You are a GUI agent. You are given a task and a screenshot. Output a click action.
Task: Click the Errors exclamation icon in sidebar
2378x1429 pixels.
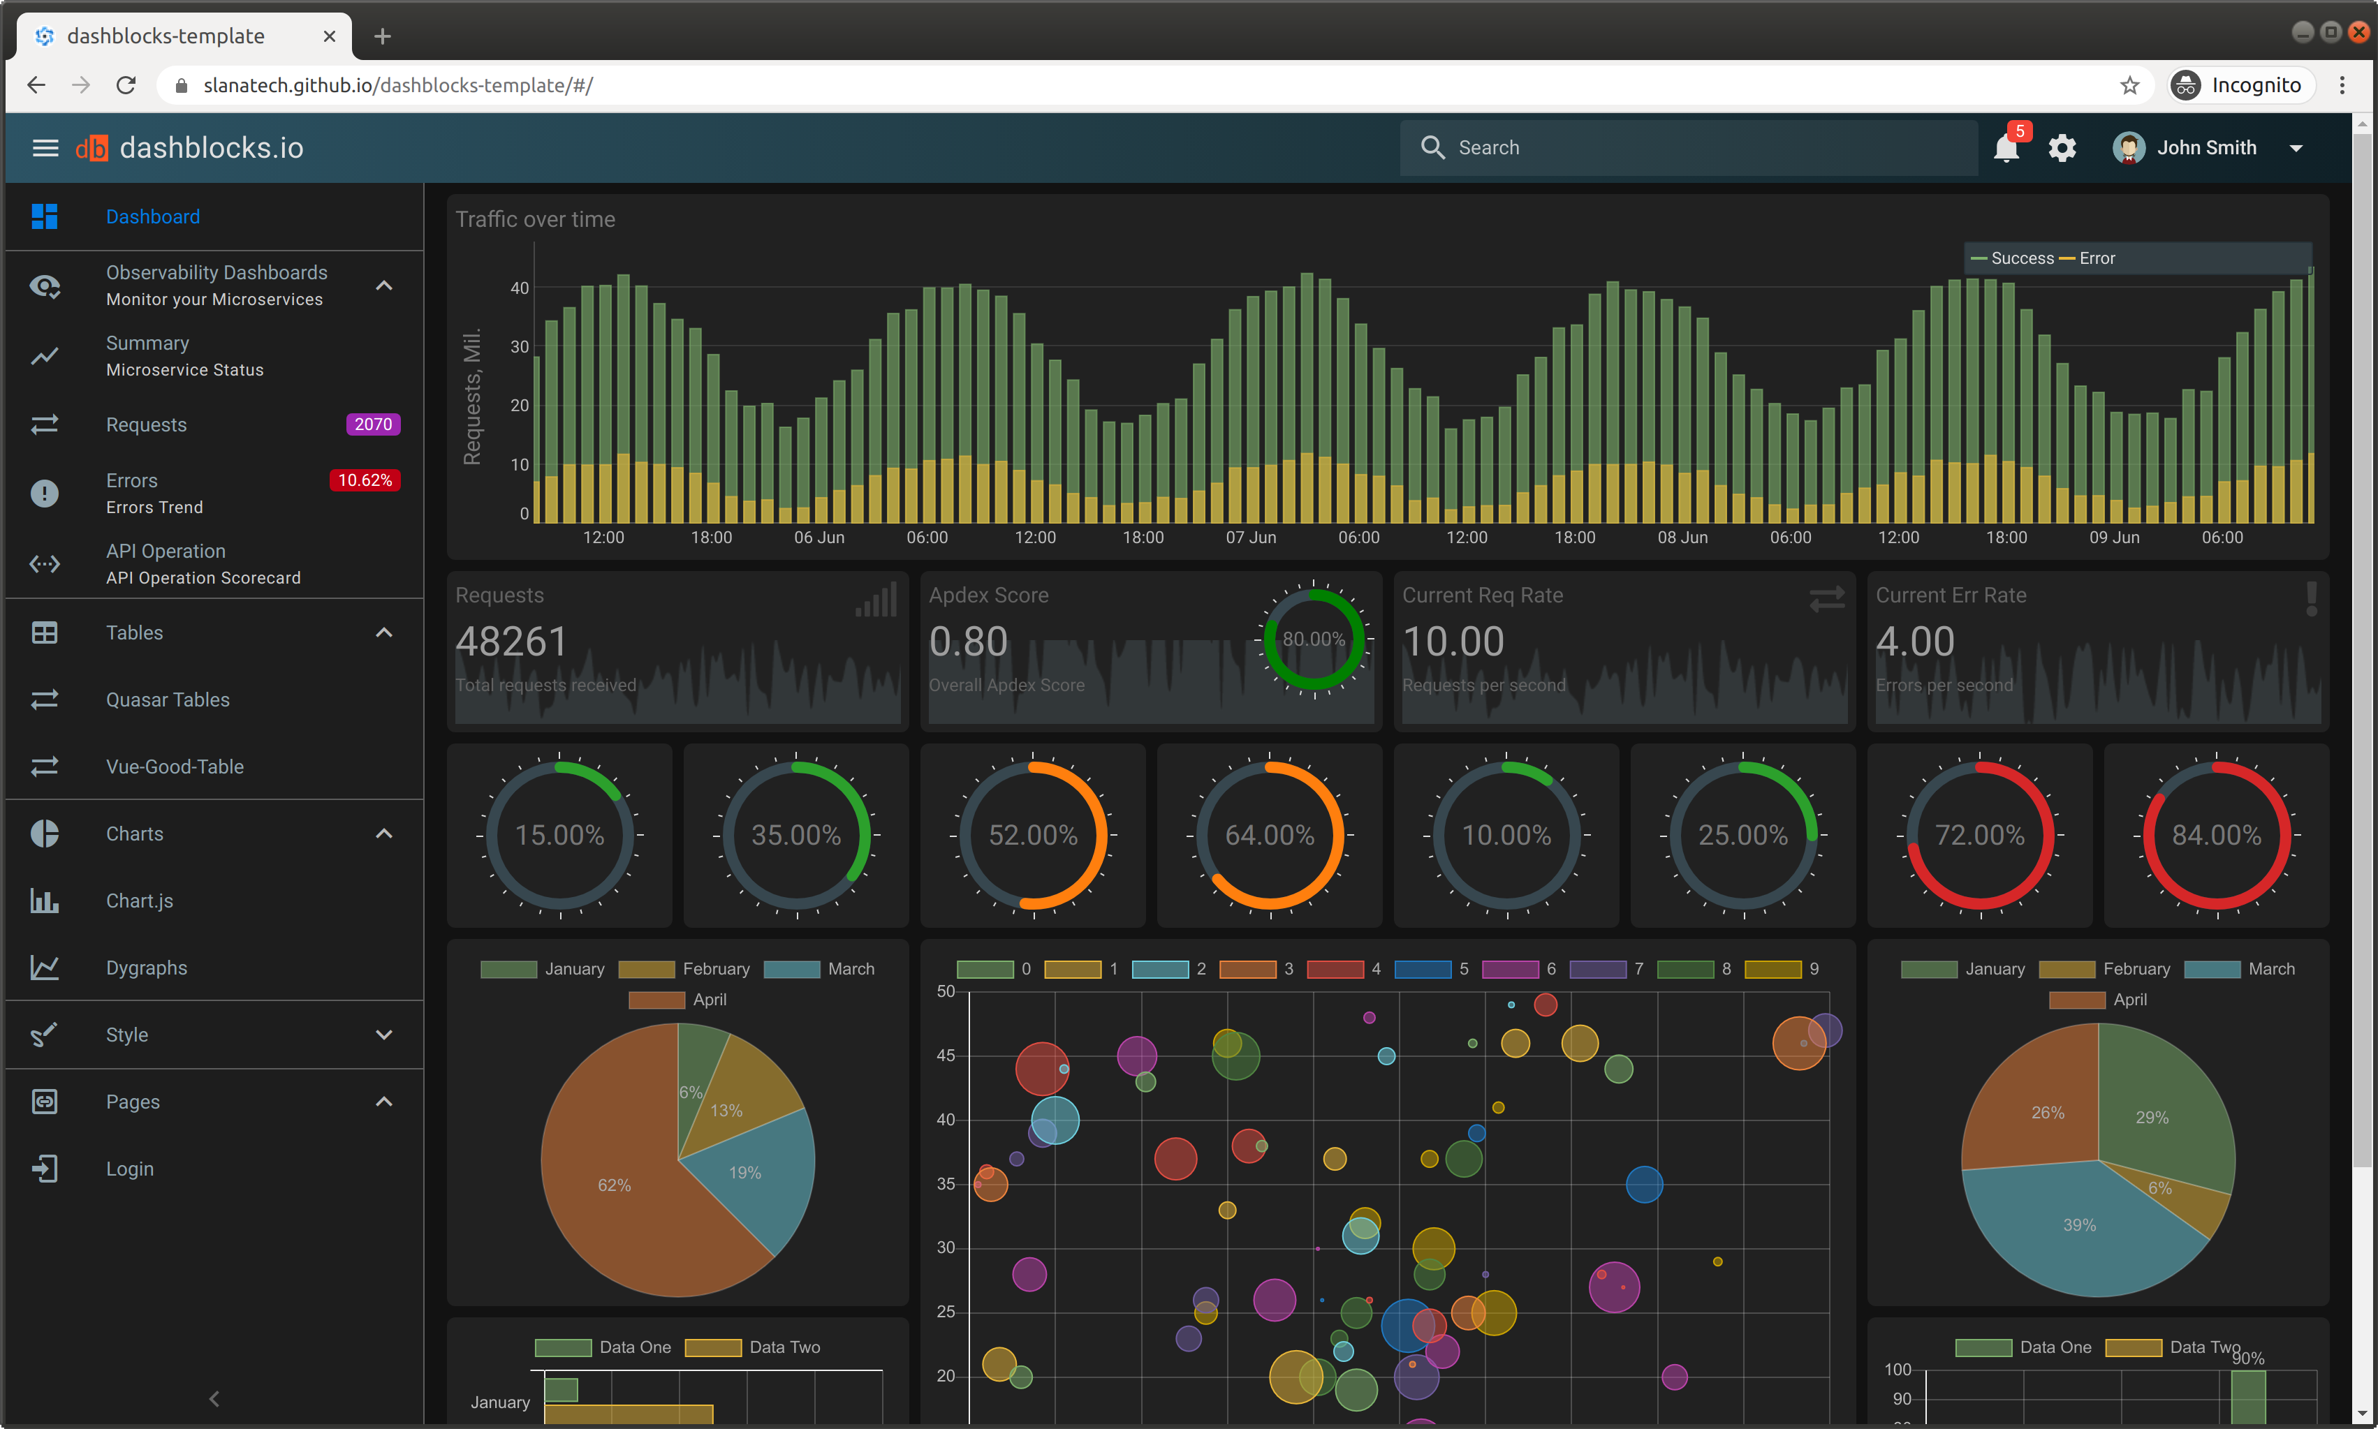tap(44, 493)
